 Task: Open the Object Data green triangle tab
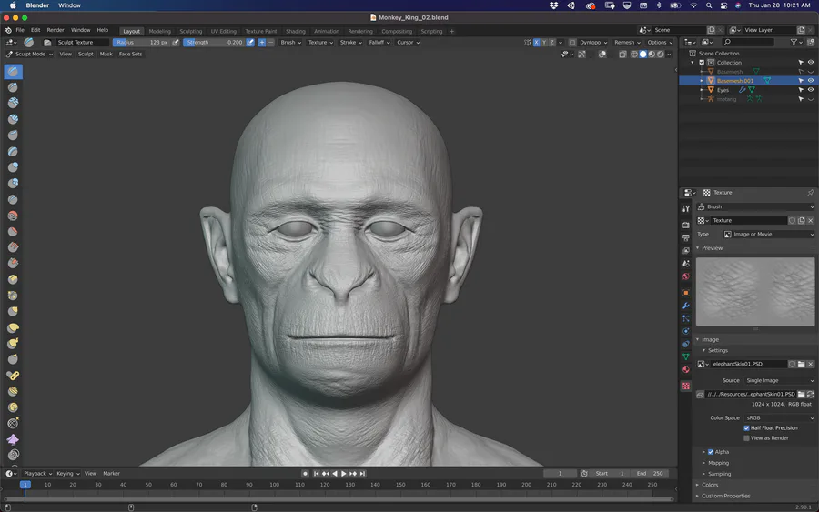[686, 356]
